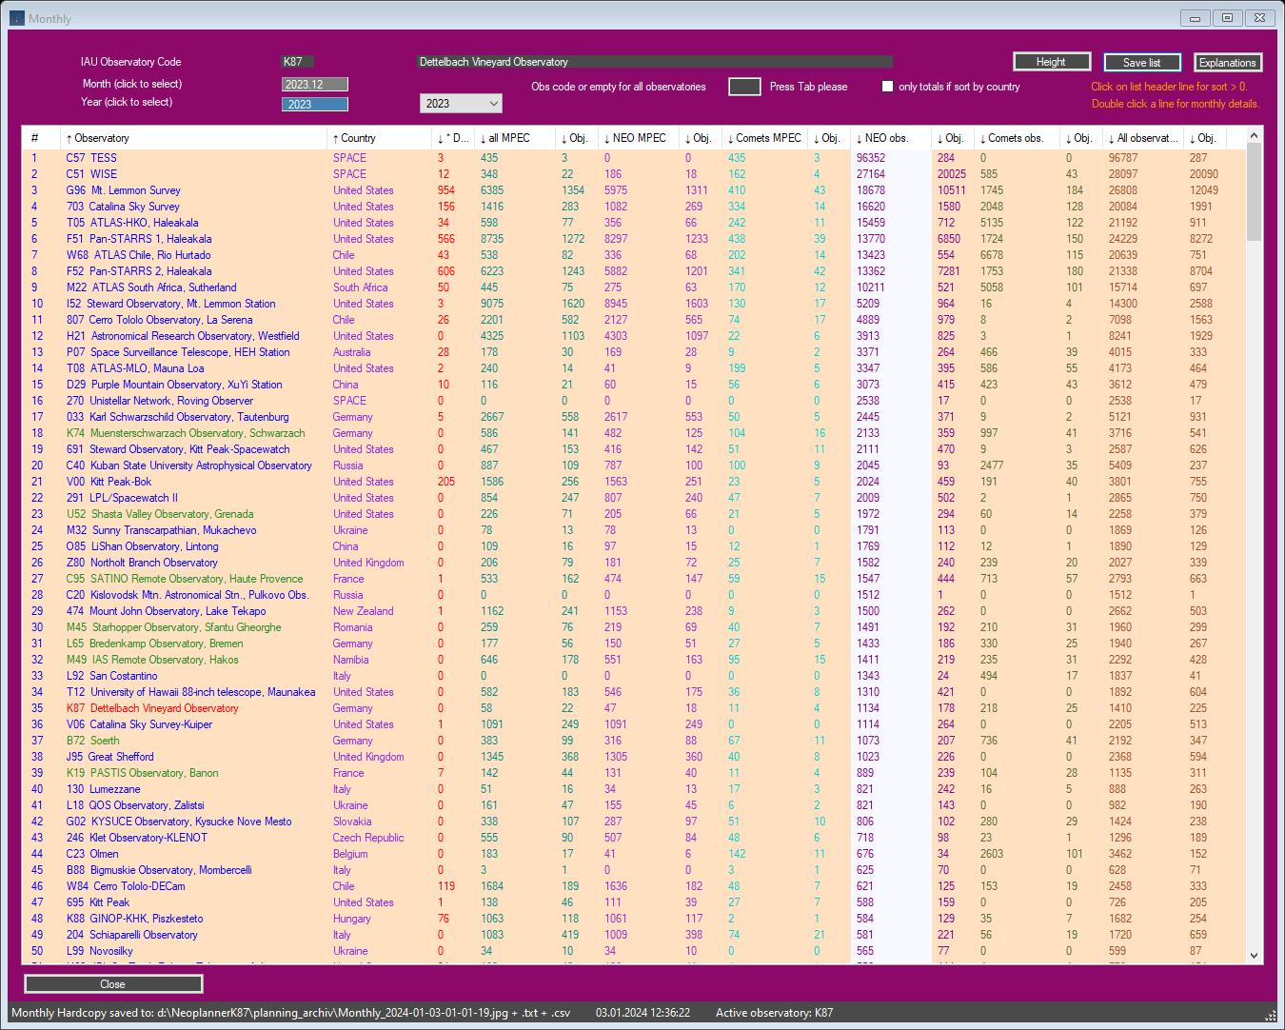
Task: Click status bar timestamp 03.01.2024 12:36:22
Action: click(x=642, y=1013)
